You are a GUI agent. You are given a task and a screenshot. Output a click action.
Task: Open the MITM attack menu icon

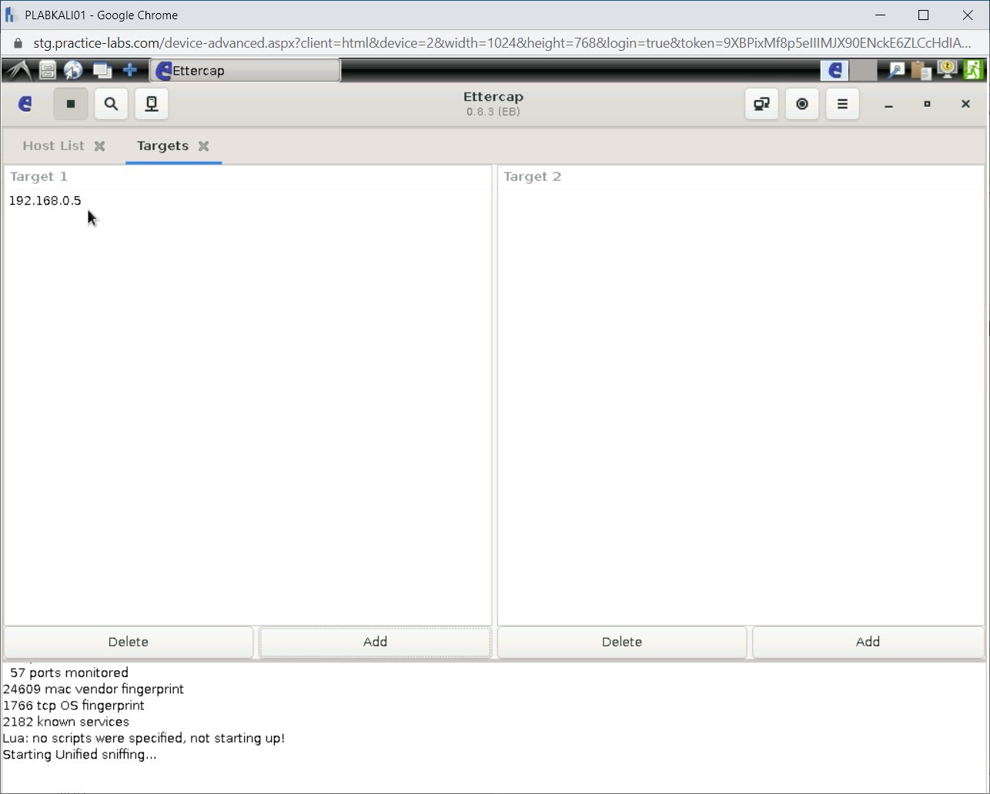tap(761, 104)
